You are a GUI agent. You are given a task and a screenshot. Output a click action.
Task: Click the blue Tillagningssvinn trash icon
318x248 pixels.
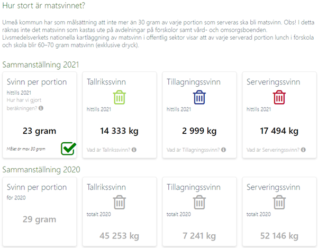pos(199,97)
